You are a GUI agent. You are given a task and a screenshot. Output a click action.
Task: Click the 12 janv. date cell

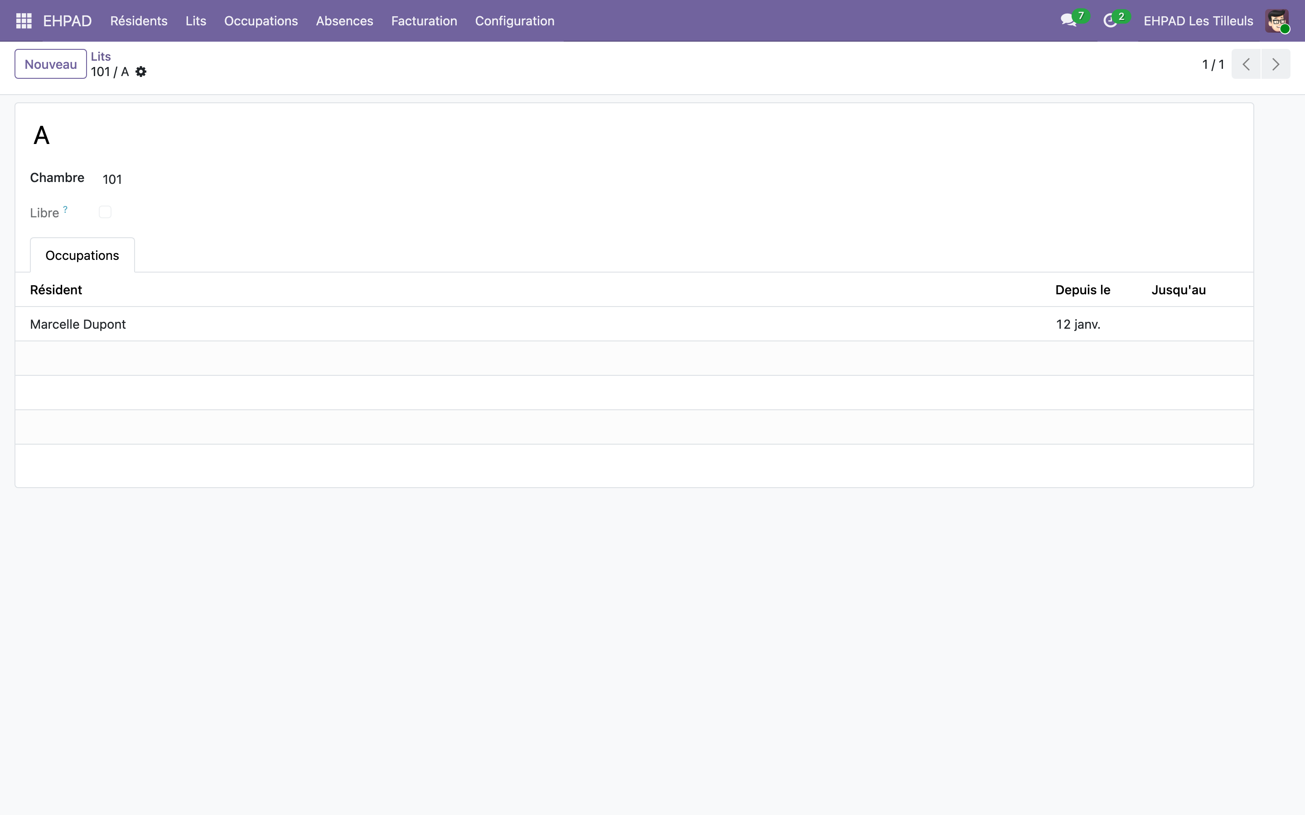click(1078, 325)
